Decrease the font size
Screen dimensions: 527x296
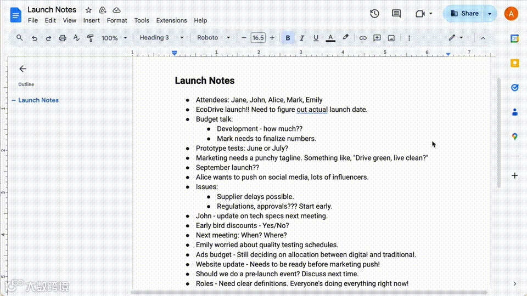point(244,38)
